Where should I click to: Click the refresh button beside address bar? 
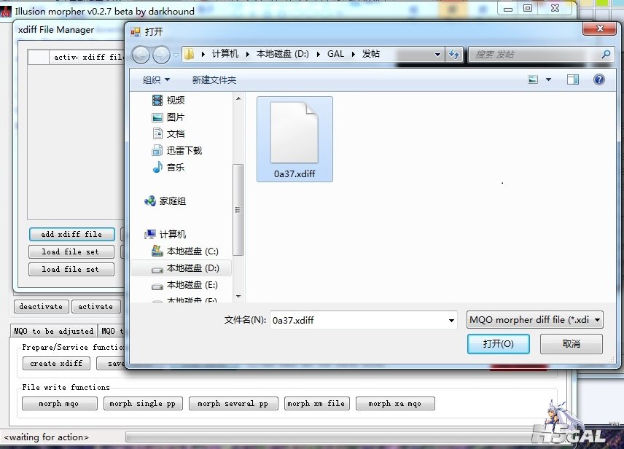(x=456, y=55)
